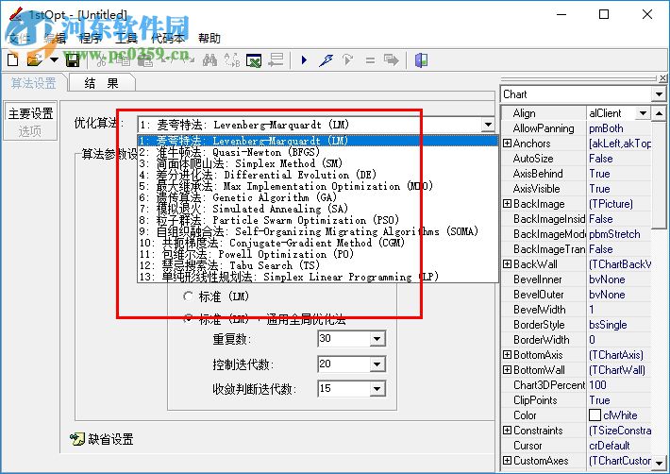Image resolution: width=670 pixels, height=474 pixels.
Task: Choose 12: 禁忌搜索法 Tabu Search (TS)
Action: point(317,265)
